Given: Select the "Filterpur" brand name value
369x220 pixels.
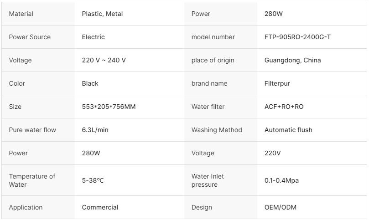Looking at the screenshot, I should click(277, 83).
